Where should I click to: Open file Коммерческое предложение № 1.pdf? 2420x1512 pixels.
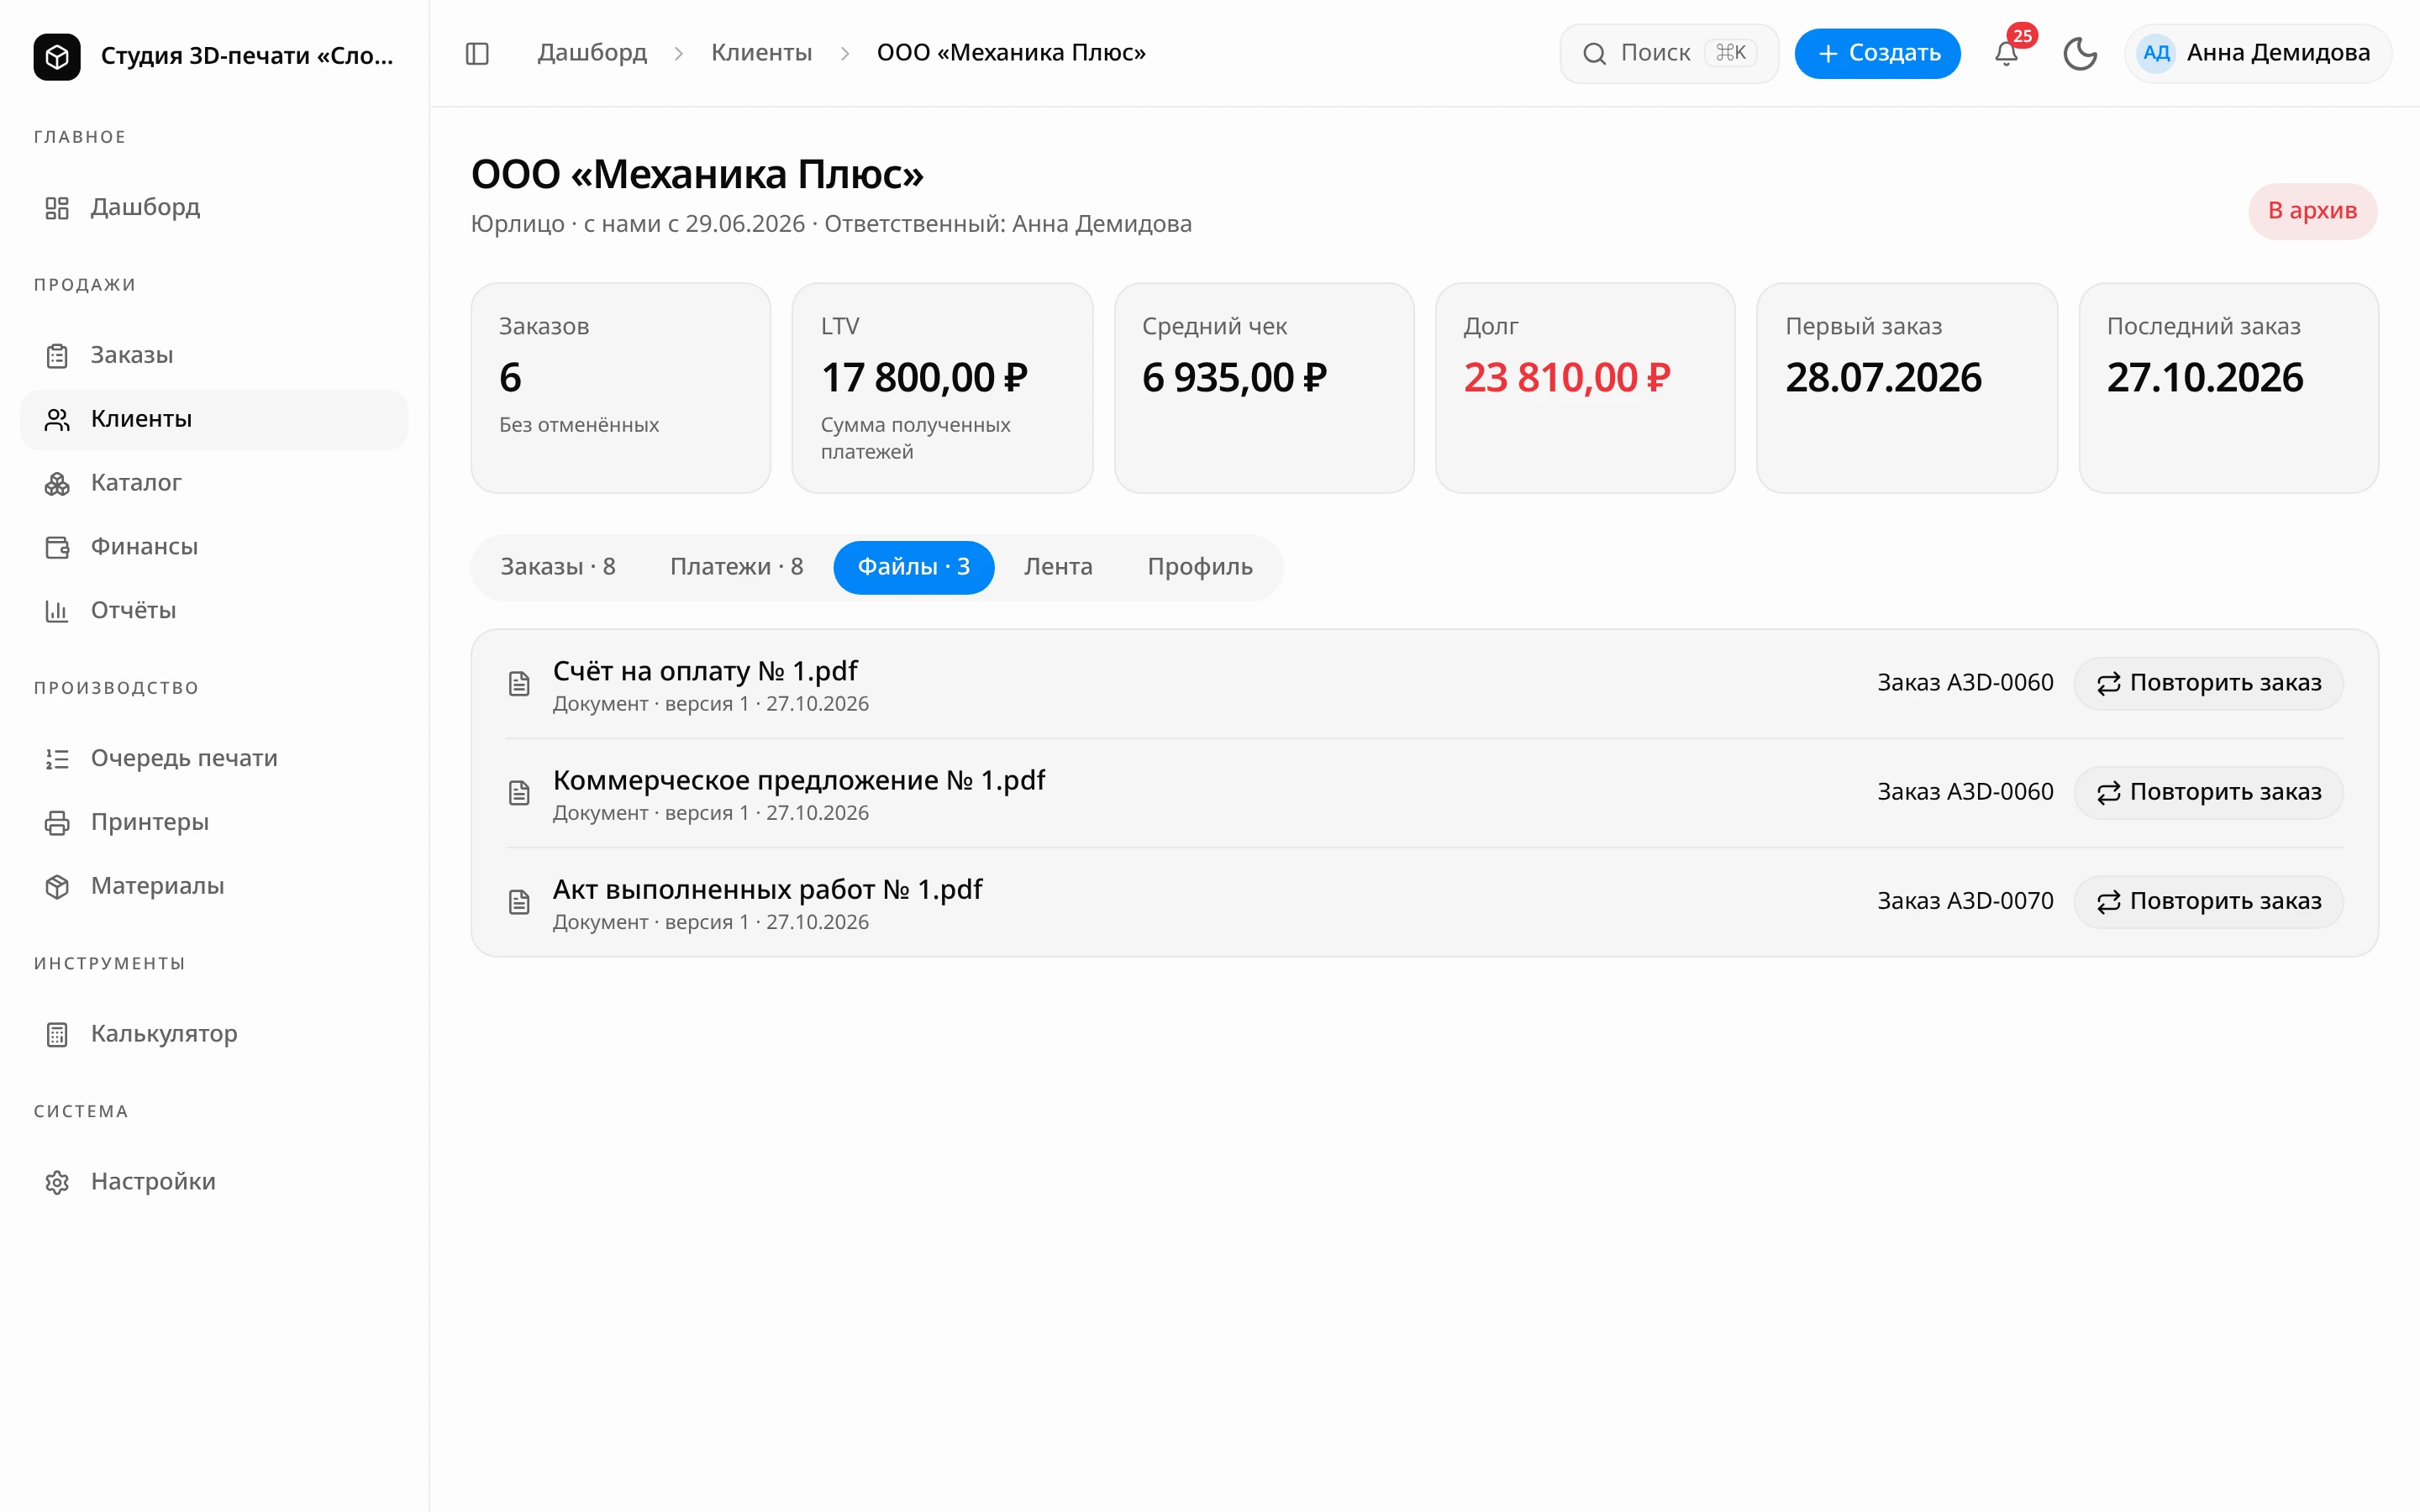[799, 780]
